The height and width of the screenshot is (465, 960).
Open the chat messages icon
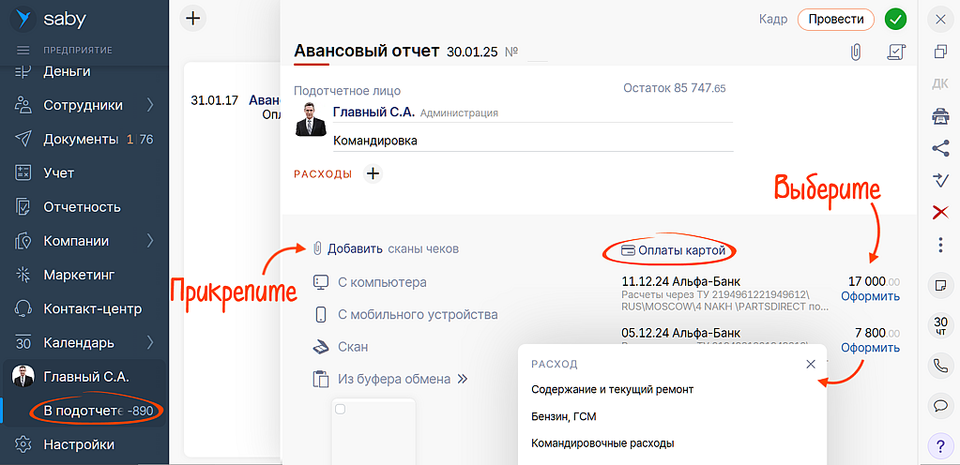pos(939,406)
